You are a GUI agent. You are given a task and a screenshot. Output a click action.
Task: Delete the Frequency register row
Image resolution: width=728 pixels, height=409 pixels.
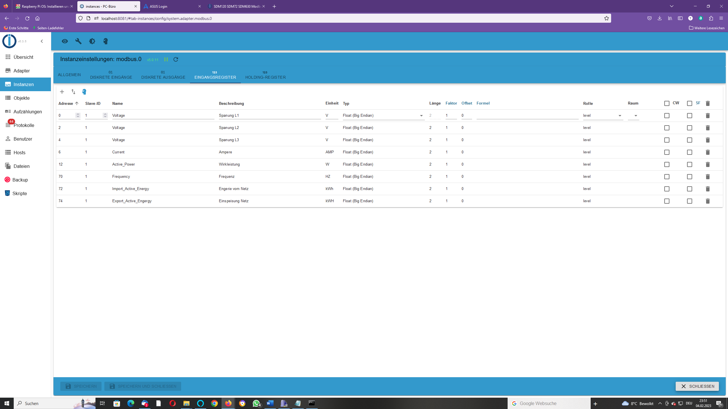coord(708,177)
